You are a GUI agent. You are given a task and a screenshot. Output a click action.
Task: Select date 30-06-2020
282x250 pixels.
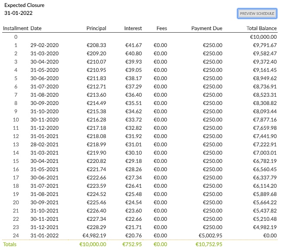pos(44,78)
